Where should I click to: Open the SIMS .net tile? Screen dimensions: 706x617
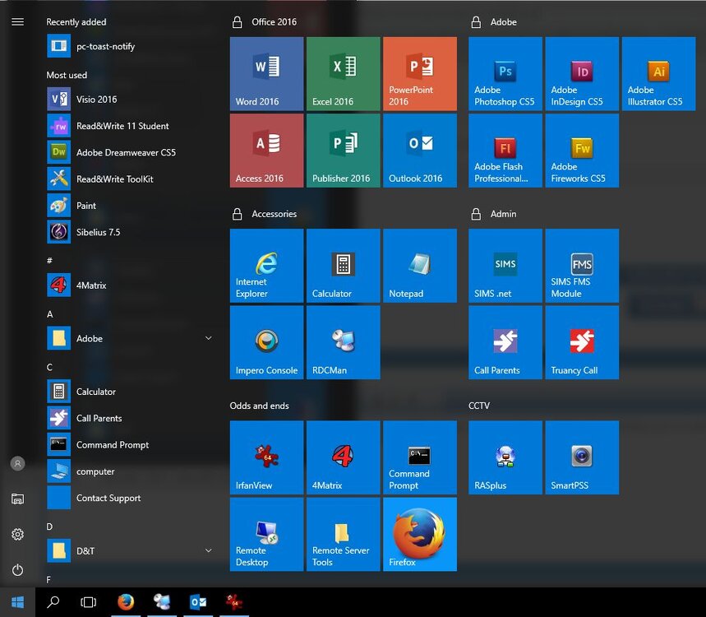click(505, 266)
